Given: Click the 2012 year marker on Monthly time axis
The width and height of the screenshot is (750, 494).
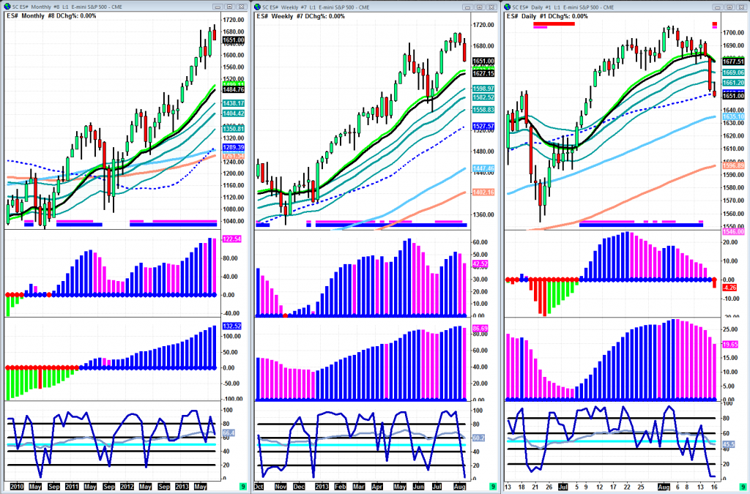Looking at the screenshot, I should [x=127, y=486].
